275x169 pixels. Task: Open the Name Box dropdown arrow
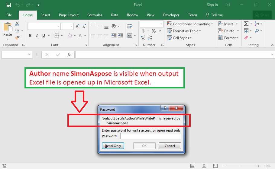(x=29, y=55)
